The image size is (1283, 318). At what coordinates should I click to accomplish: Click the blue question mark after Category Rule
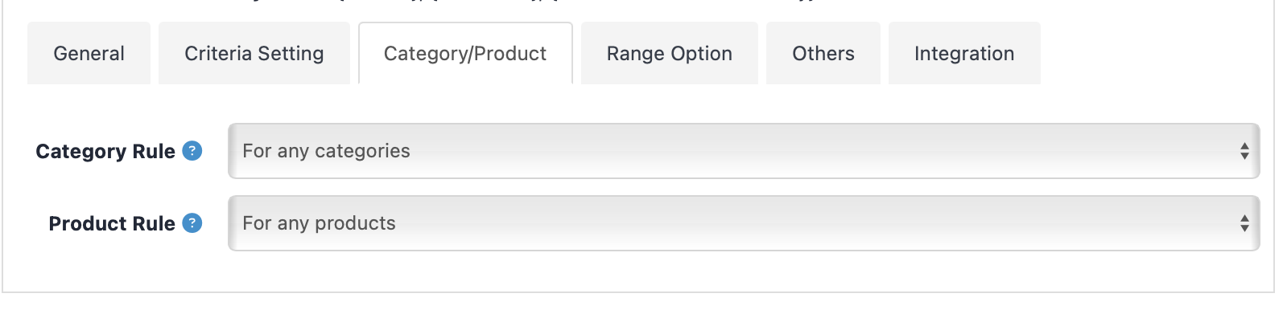point(192,151)
